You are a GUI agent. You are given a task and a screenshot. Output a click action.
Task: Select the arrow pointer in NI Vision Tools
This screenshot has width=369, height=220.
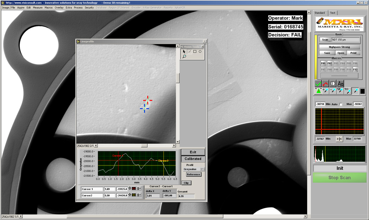point(184,52)
